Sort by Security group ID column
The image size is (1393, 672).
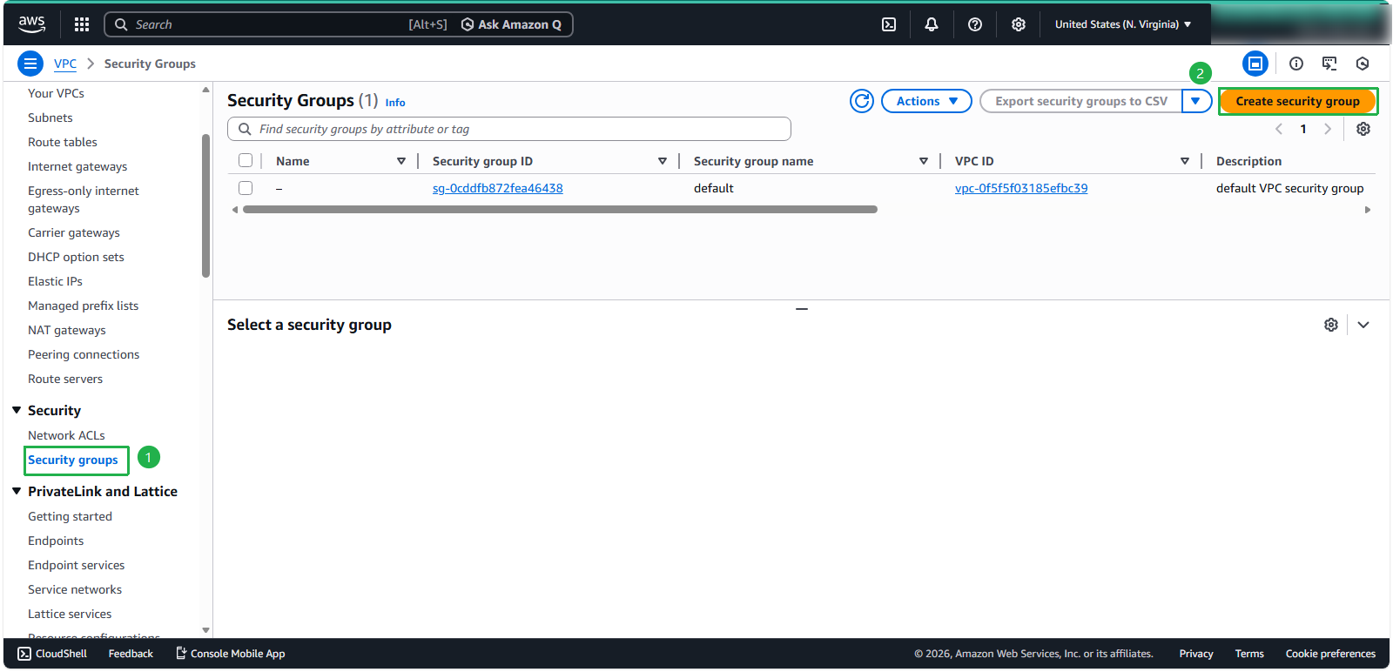pyautogui.click(x=663, y=161)
